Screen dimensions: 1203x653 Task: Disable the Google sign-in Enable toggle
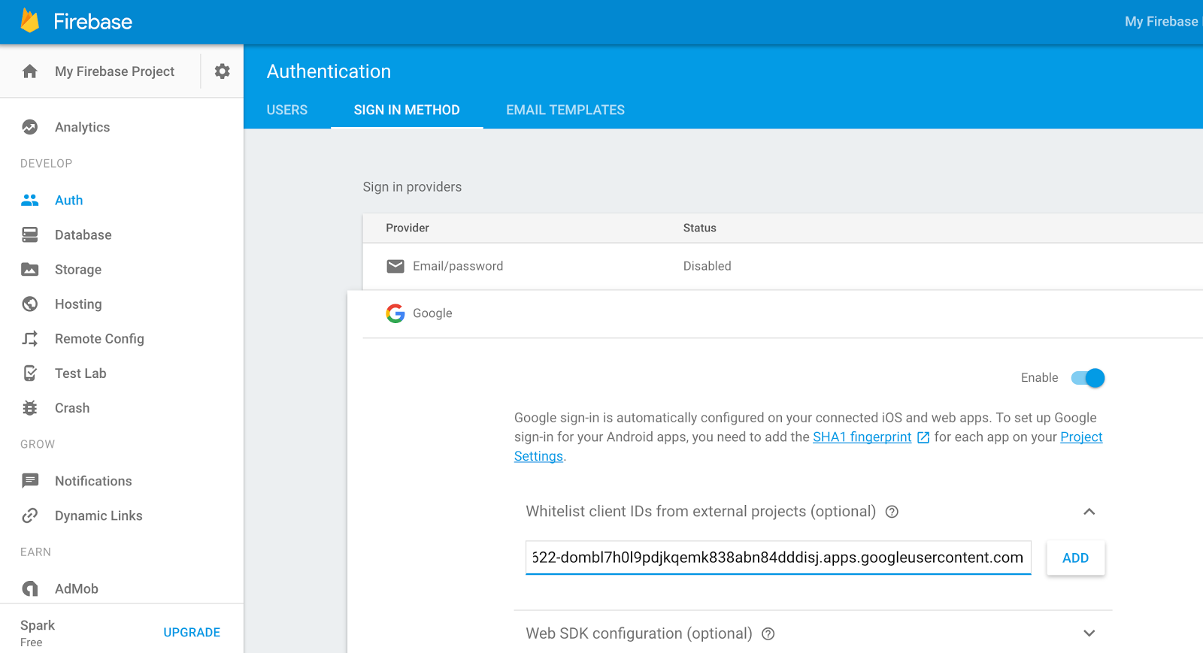tap(1088, 378)
